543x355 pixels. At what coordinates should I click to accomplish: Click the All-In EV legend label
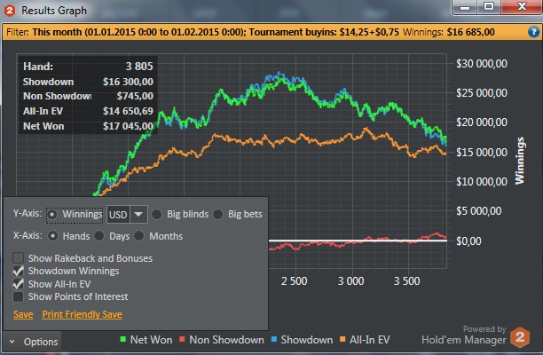369,340
